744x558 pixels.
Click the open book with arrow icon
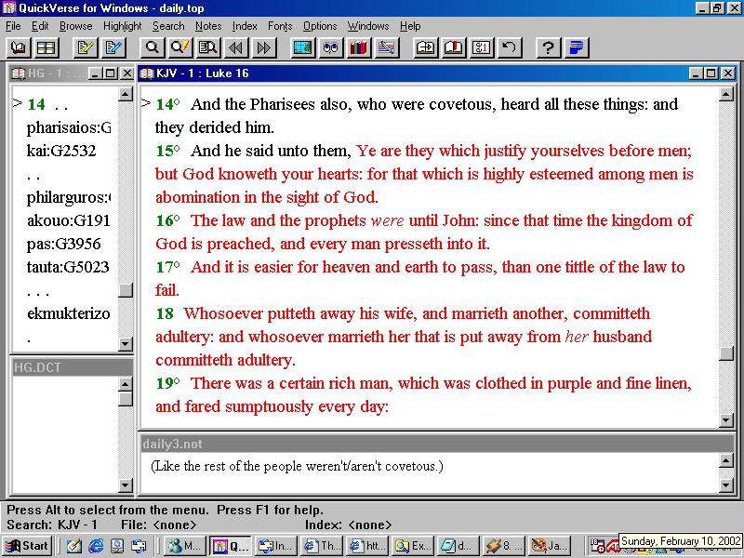point(426,47)
